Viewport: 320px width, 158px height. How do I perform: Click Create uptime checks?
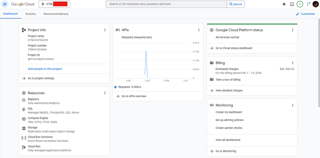coord(229,128)
